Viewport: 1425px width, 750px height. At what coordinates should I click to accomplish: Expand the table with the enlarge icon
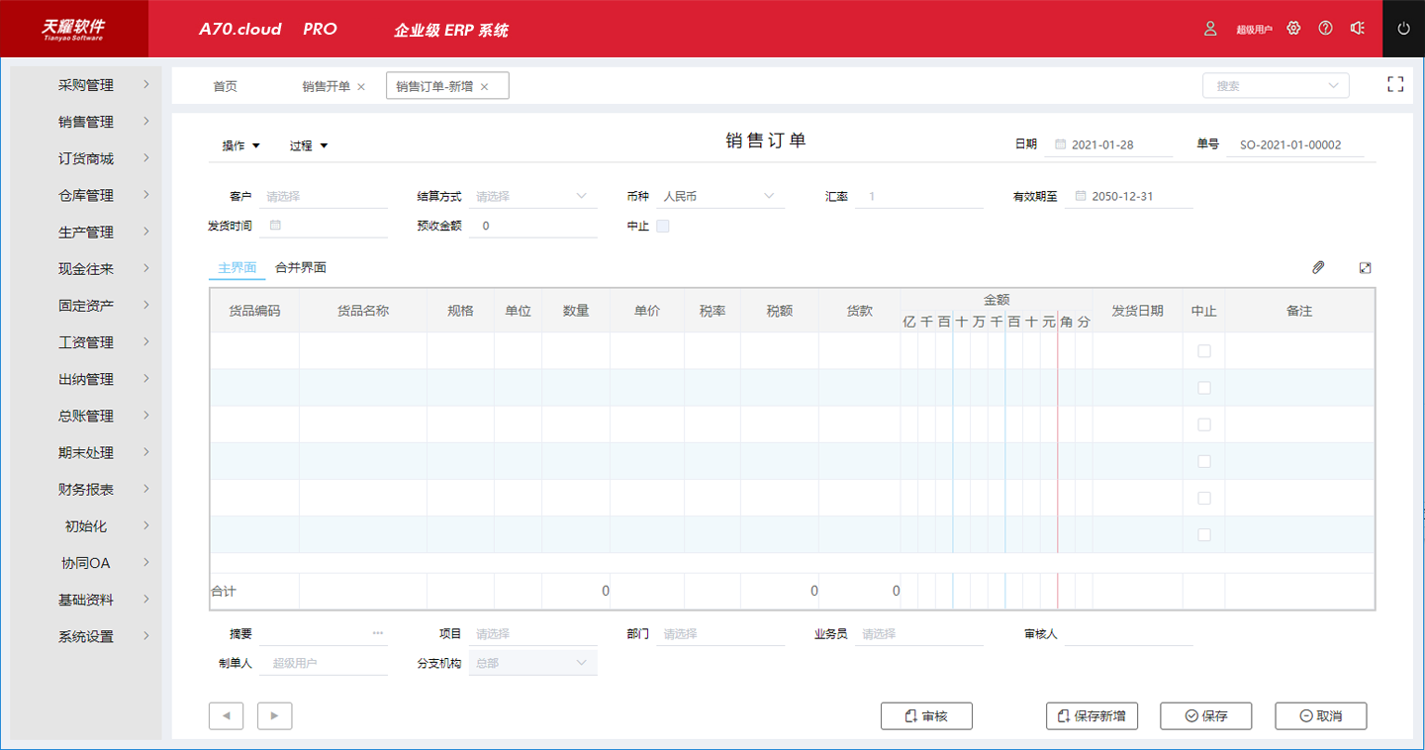tap(1365, 268)
